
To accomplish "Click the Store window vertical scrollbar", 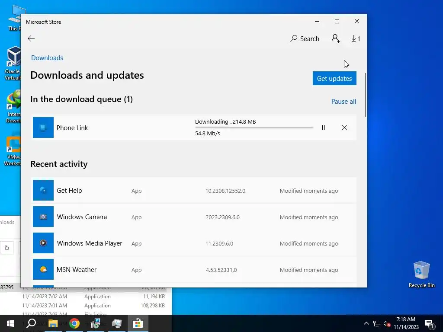I will 366,95.
